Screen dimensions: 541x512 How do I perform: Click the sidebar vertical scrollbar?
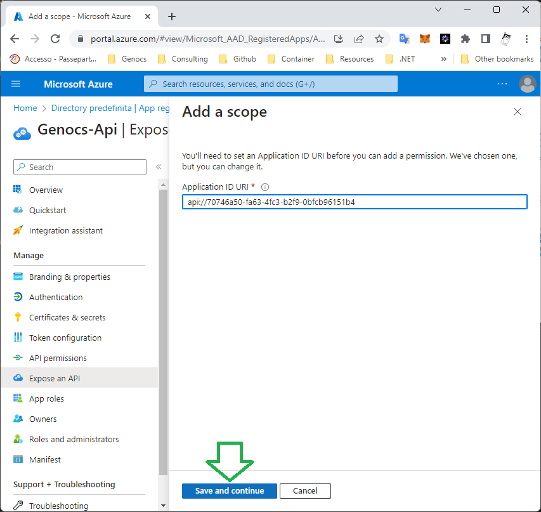(164, 317)
